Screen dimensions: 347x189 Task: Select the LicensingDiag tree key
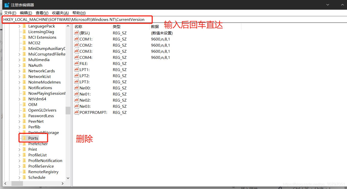41,32
